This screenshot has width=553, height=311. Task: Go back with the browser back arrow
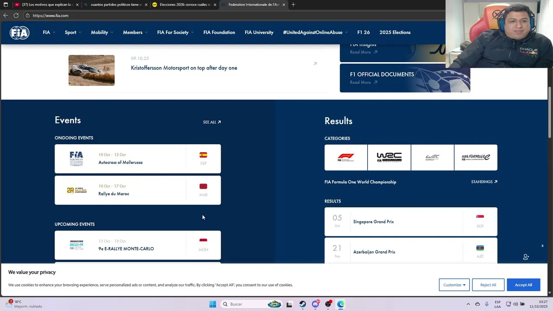tap(5, 15)
